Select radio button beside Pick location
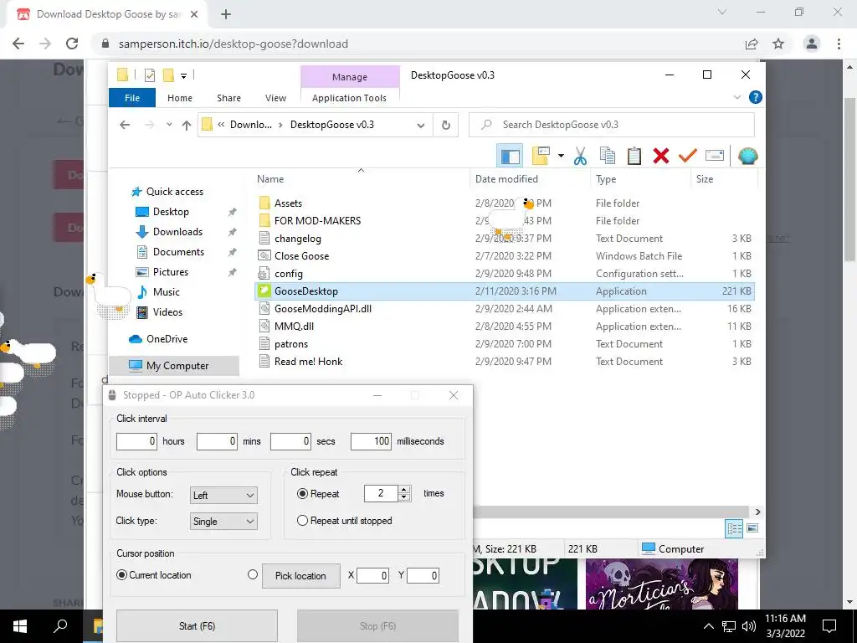The width and height of the screenshot is (857, 643). click(x=253, y=574)
